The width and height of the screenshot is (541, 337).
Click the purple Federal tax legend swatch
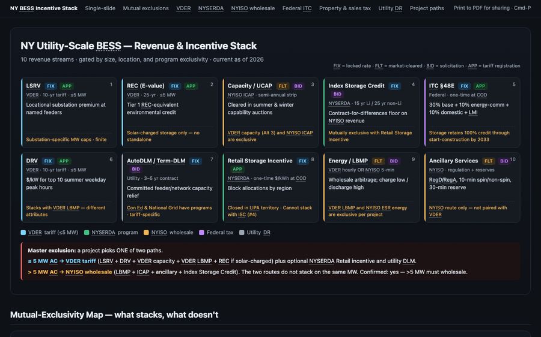click(202, 233)
